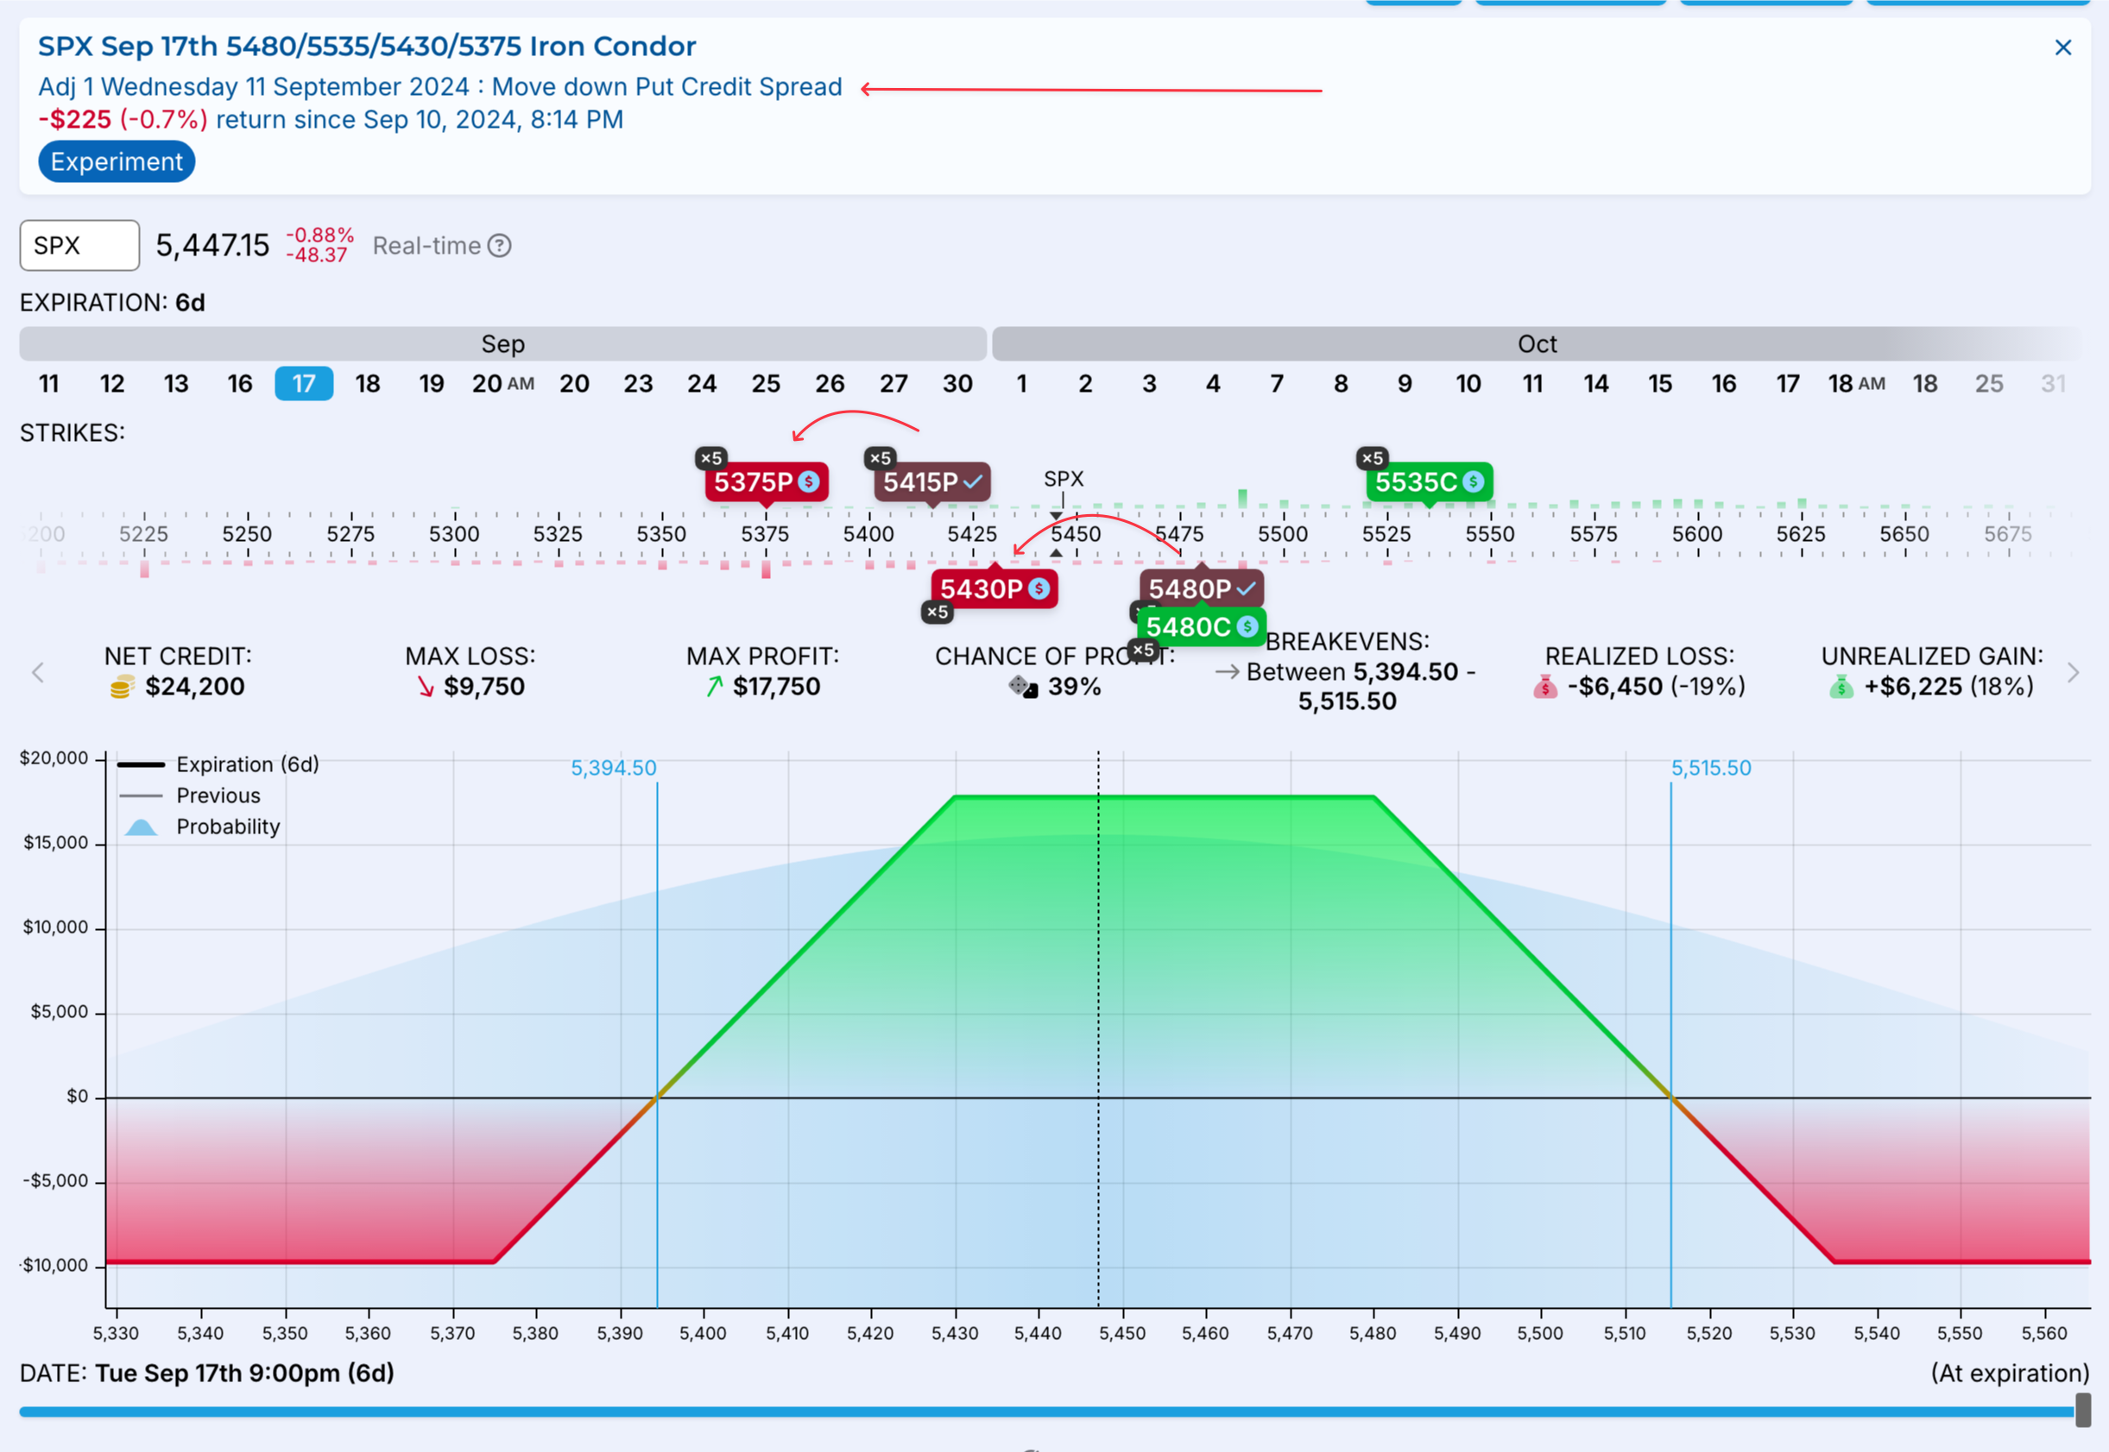The height and width of the screenshot is (1452, 2109).
Task: Click the Sep month header bar
Action: 503,344
